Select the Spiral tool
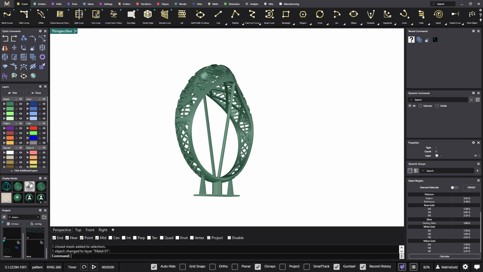Viewport: 483px width, 272px height. 438,14
